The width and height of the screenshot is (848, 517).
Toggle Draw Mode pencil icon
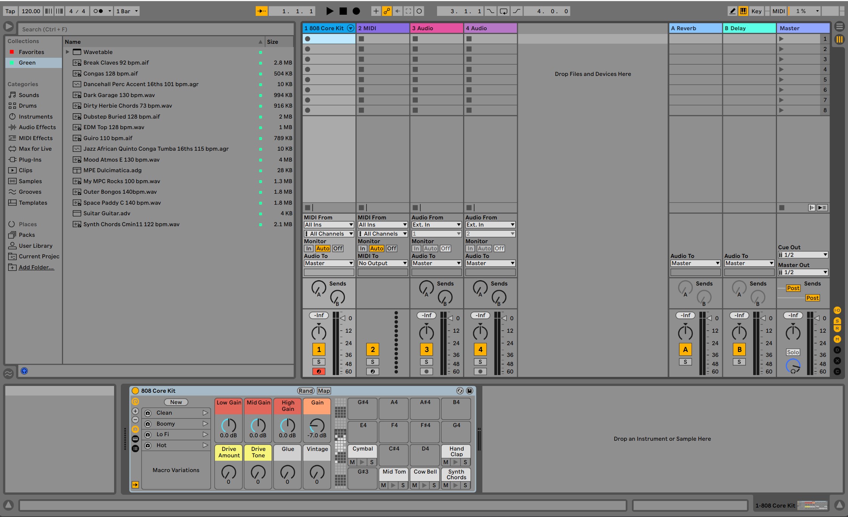click(732, 11)
